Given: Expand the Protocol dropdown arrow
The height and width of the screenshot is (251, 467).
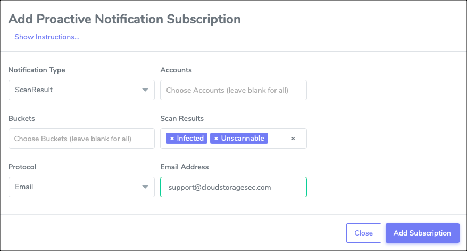Looking at the screenshot, I should (x=145, y=187).
